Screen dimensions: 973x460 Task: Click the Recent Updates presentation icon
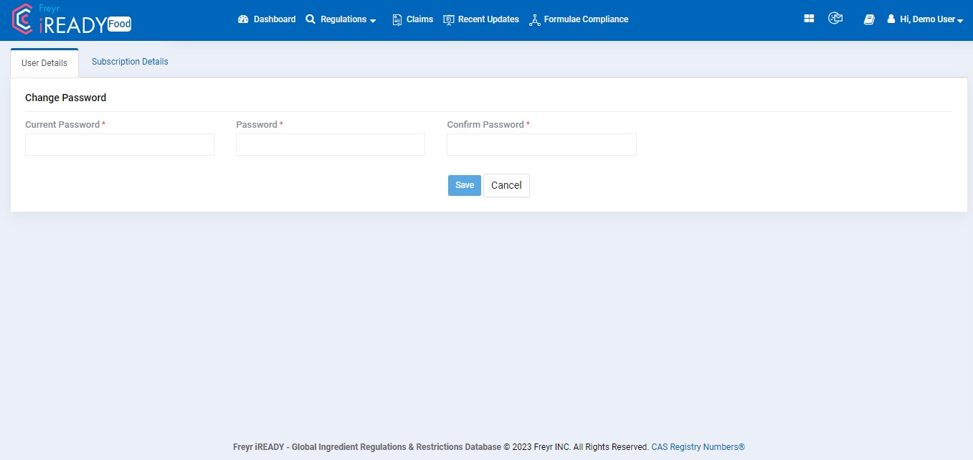(449, 20)
